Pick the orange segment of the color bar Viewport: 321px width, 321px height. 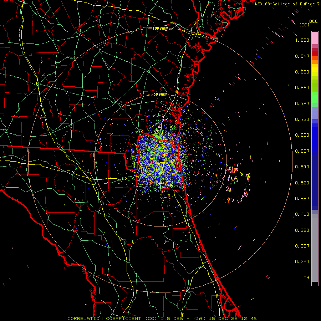(315, 62)
